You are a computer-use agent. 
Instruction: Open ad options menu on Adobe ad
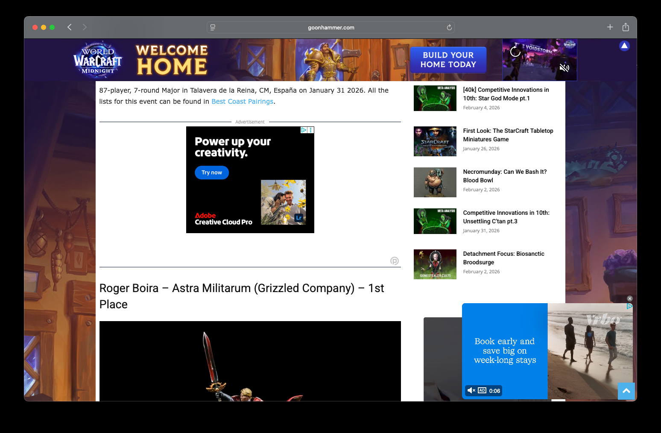pyautogui.click(x=311, y=130)
